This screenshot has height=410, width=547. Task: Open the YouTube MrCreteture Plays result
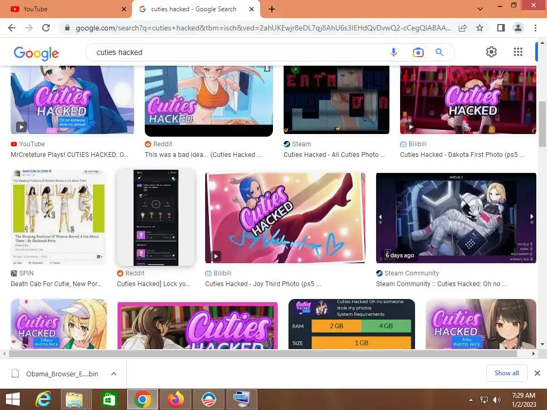click(x=69, y=154)
